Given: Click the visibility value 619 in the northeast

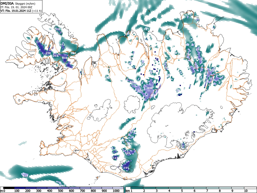Looking at the screenshot, I should 198,49.
